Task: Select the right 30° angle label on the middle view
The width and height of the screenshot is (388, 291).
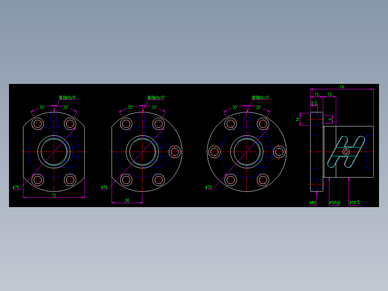Action: click(x=155, y=107)
